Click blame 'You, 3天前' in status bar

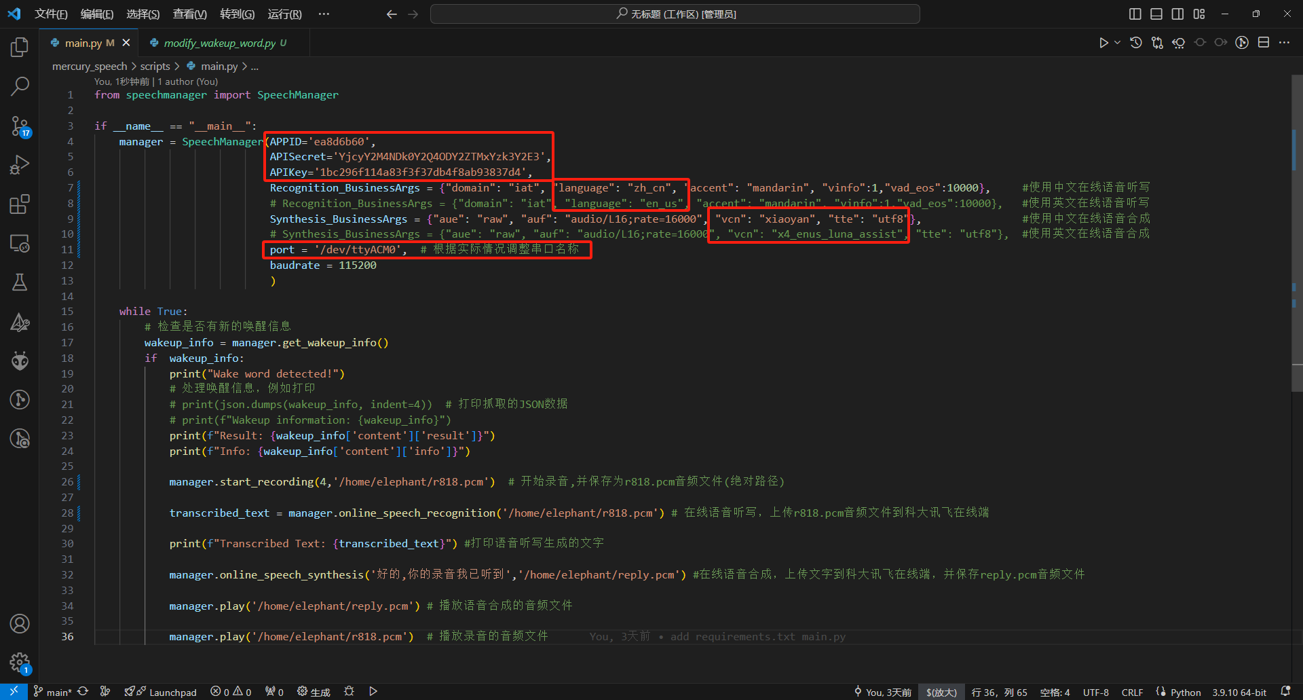point(883,692)
